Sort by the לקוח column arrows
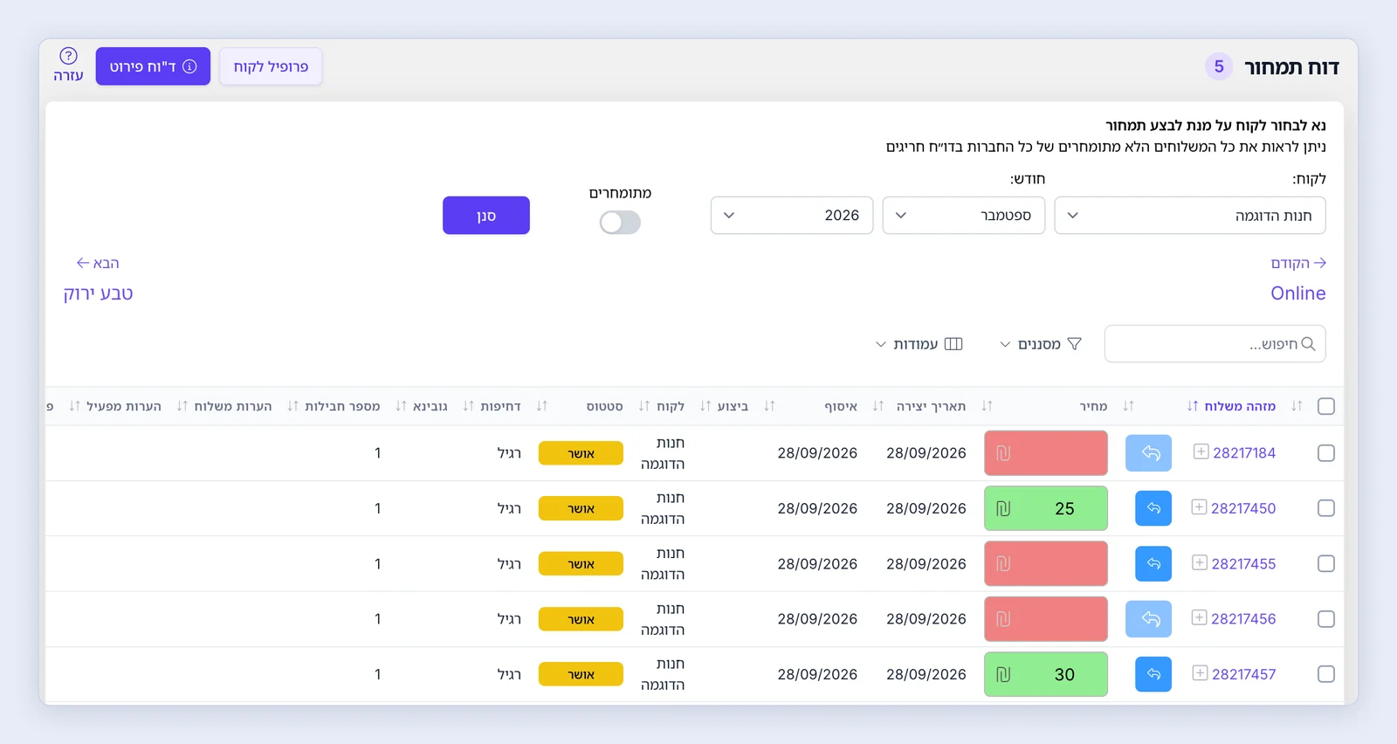Viewport: 1397px width, 744px height. tap(644, 406)
